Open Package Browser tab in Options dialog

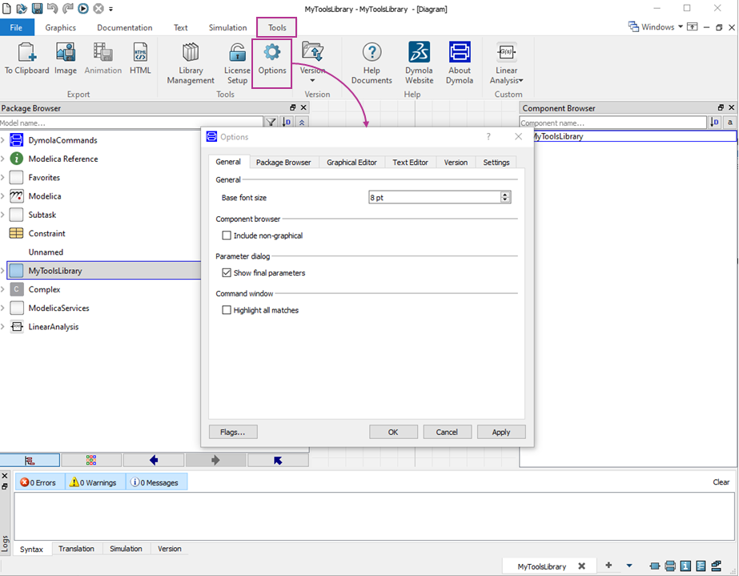(x=283, y=163)
